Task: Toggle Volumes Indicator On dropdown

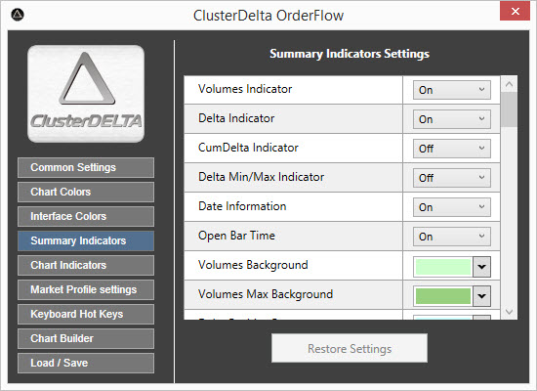Action: pyautogui.click(x=452, y=90)
